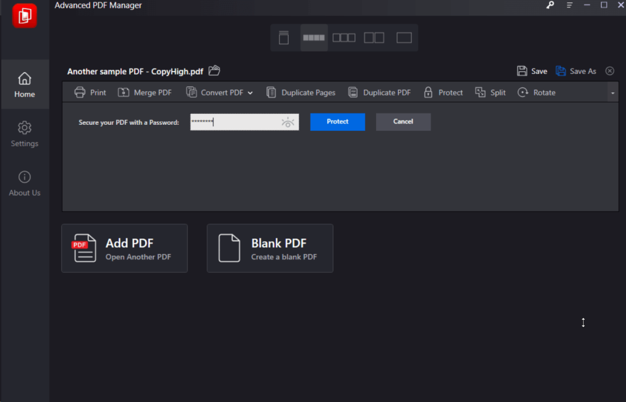626x402 pixels.
Task: Click the red Advanced PDF Manager logo
Action: pyautogui.click(x=24, y=16)
